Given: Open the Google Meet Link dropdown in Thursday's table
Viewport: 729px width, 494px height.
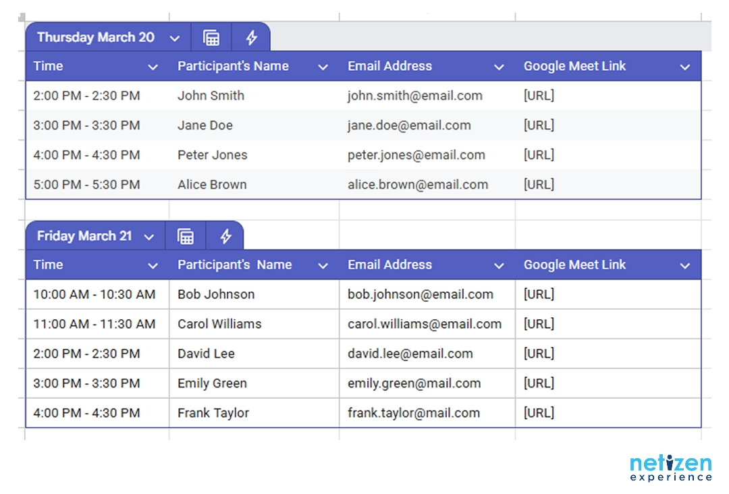Looking at the screenshot, I should [685, 66].
